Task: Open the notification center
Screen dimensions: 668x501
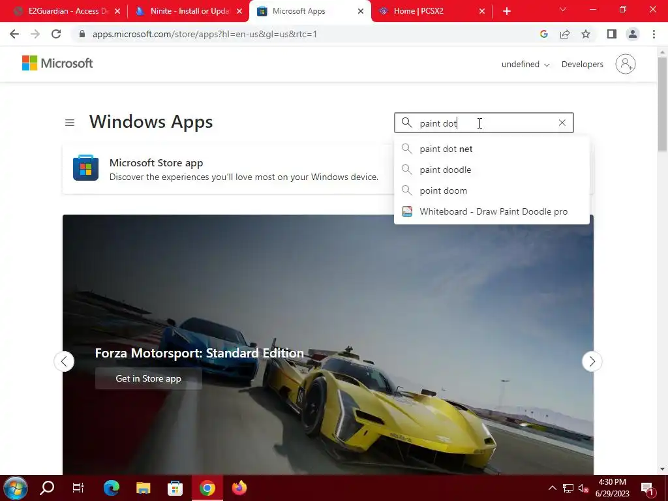Action: [647, 489]
